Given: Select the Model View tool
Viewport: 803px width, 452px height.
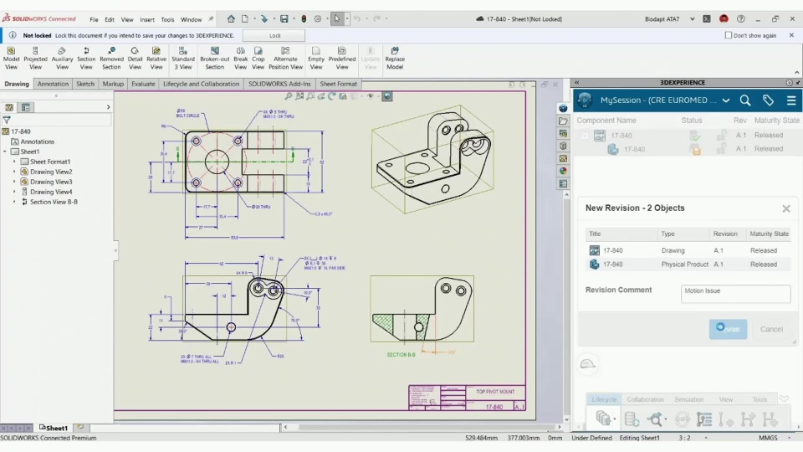Looking at the screenshot, I should (11, 58).
